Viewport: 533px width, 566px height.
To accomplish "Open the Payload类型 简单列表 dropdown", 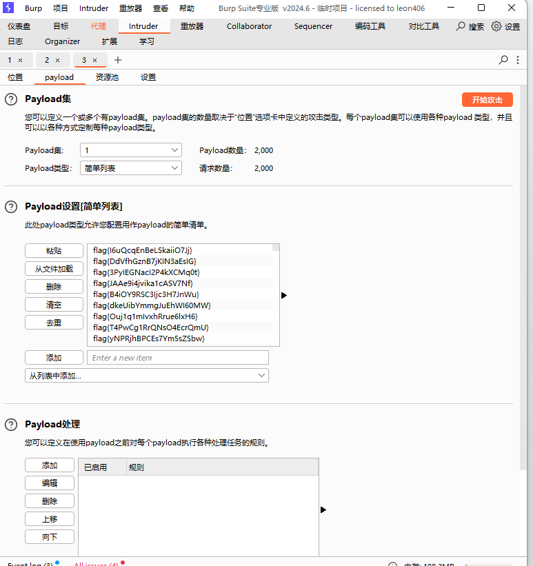I will point(131,168).
